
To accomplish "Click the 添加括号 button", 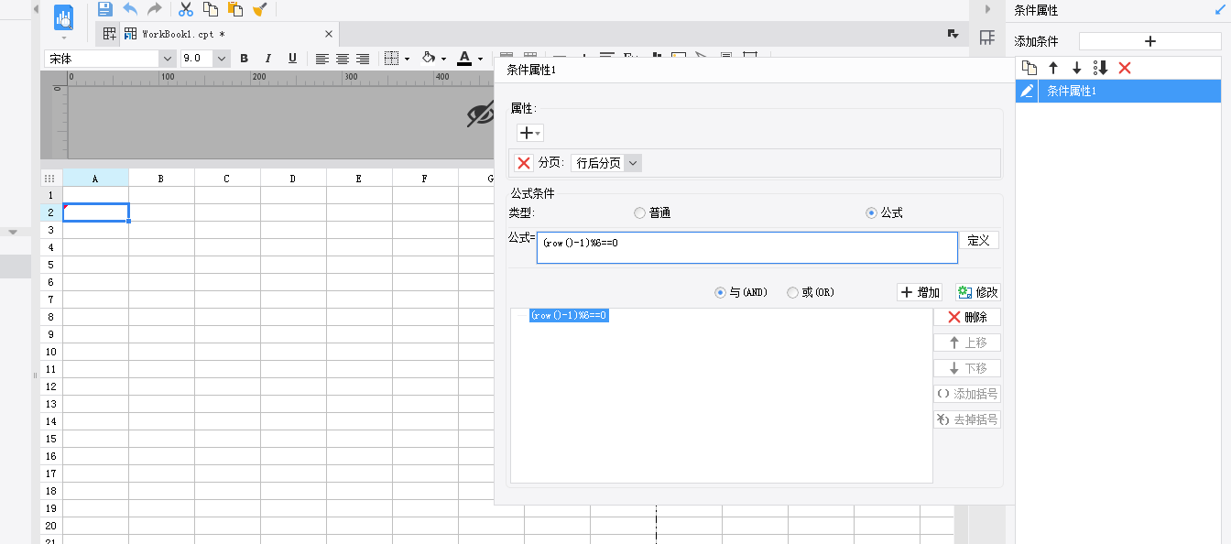I will (x=967, y=394).
